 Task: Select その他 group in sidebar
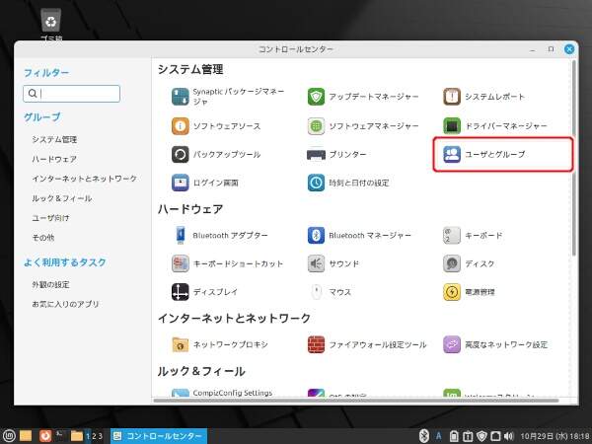pyautogui.click(x=43, y=238)
